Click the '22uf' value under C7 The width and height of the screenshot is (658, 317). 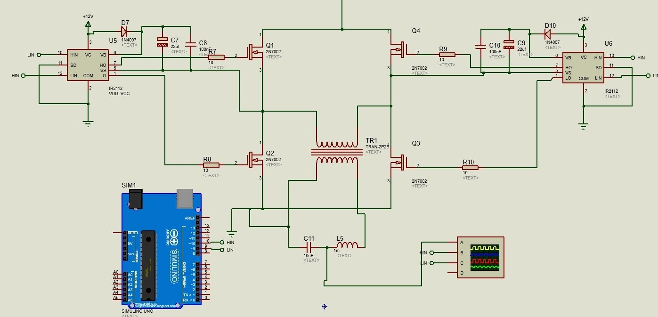(x=175, y=46)
